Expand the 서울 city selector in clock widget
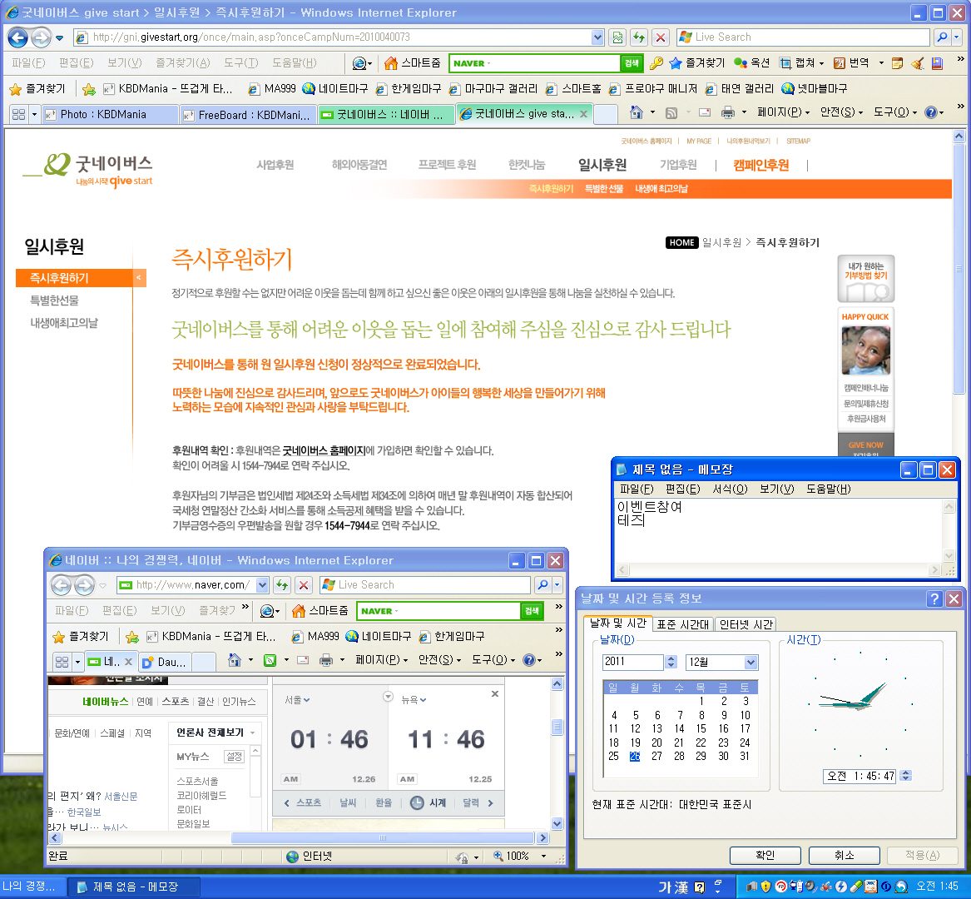The height and width of the screenshot is (899, 971). coord(297,700)
